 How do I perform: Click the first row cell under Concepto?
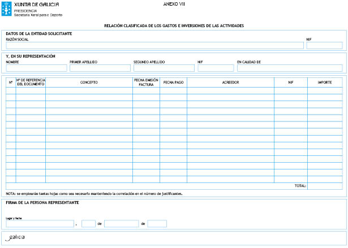[x=89, y=90]
